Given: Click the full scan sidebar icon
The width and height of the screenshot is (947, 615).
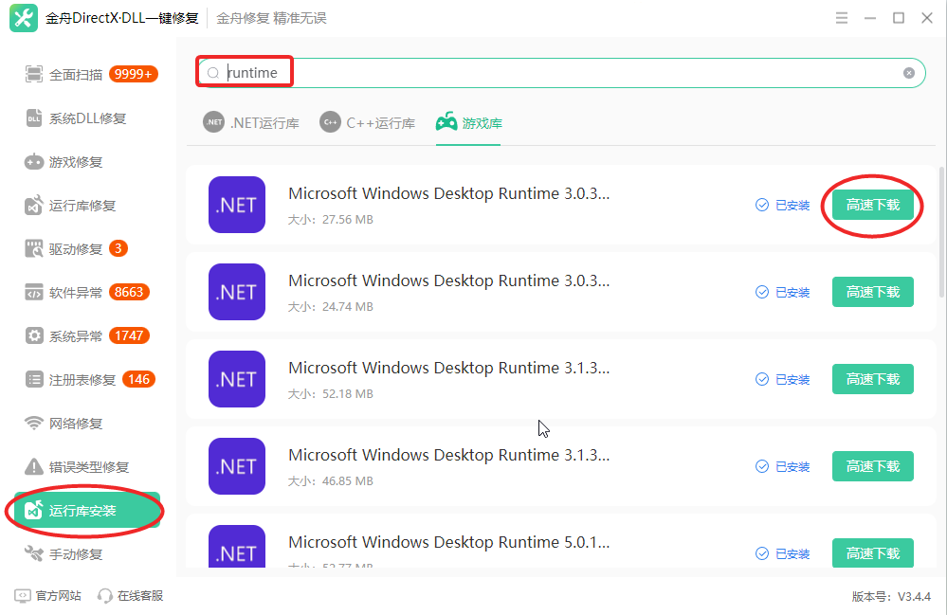Looking at the screenshot, I should (x=34, y=74).
